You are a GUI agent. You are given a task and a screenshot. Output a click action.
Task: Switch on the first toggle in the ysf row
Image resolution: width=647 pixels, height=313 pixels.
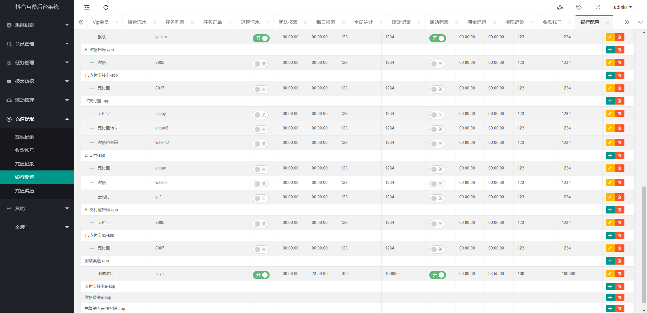(x=261, y=198)
